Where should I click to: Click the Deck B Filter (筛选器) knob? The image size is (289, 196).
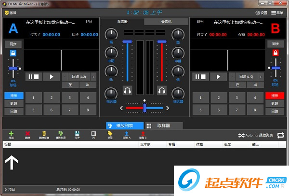178,94
